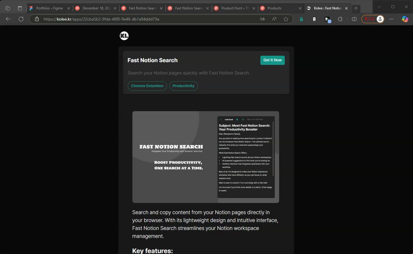
Task: Switch to the December 18 tab
Action: coord(96,8)
